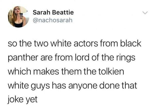Click the word "guys" in the tweet
This screenshot has height=112, width=155.
40,86
